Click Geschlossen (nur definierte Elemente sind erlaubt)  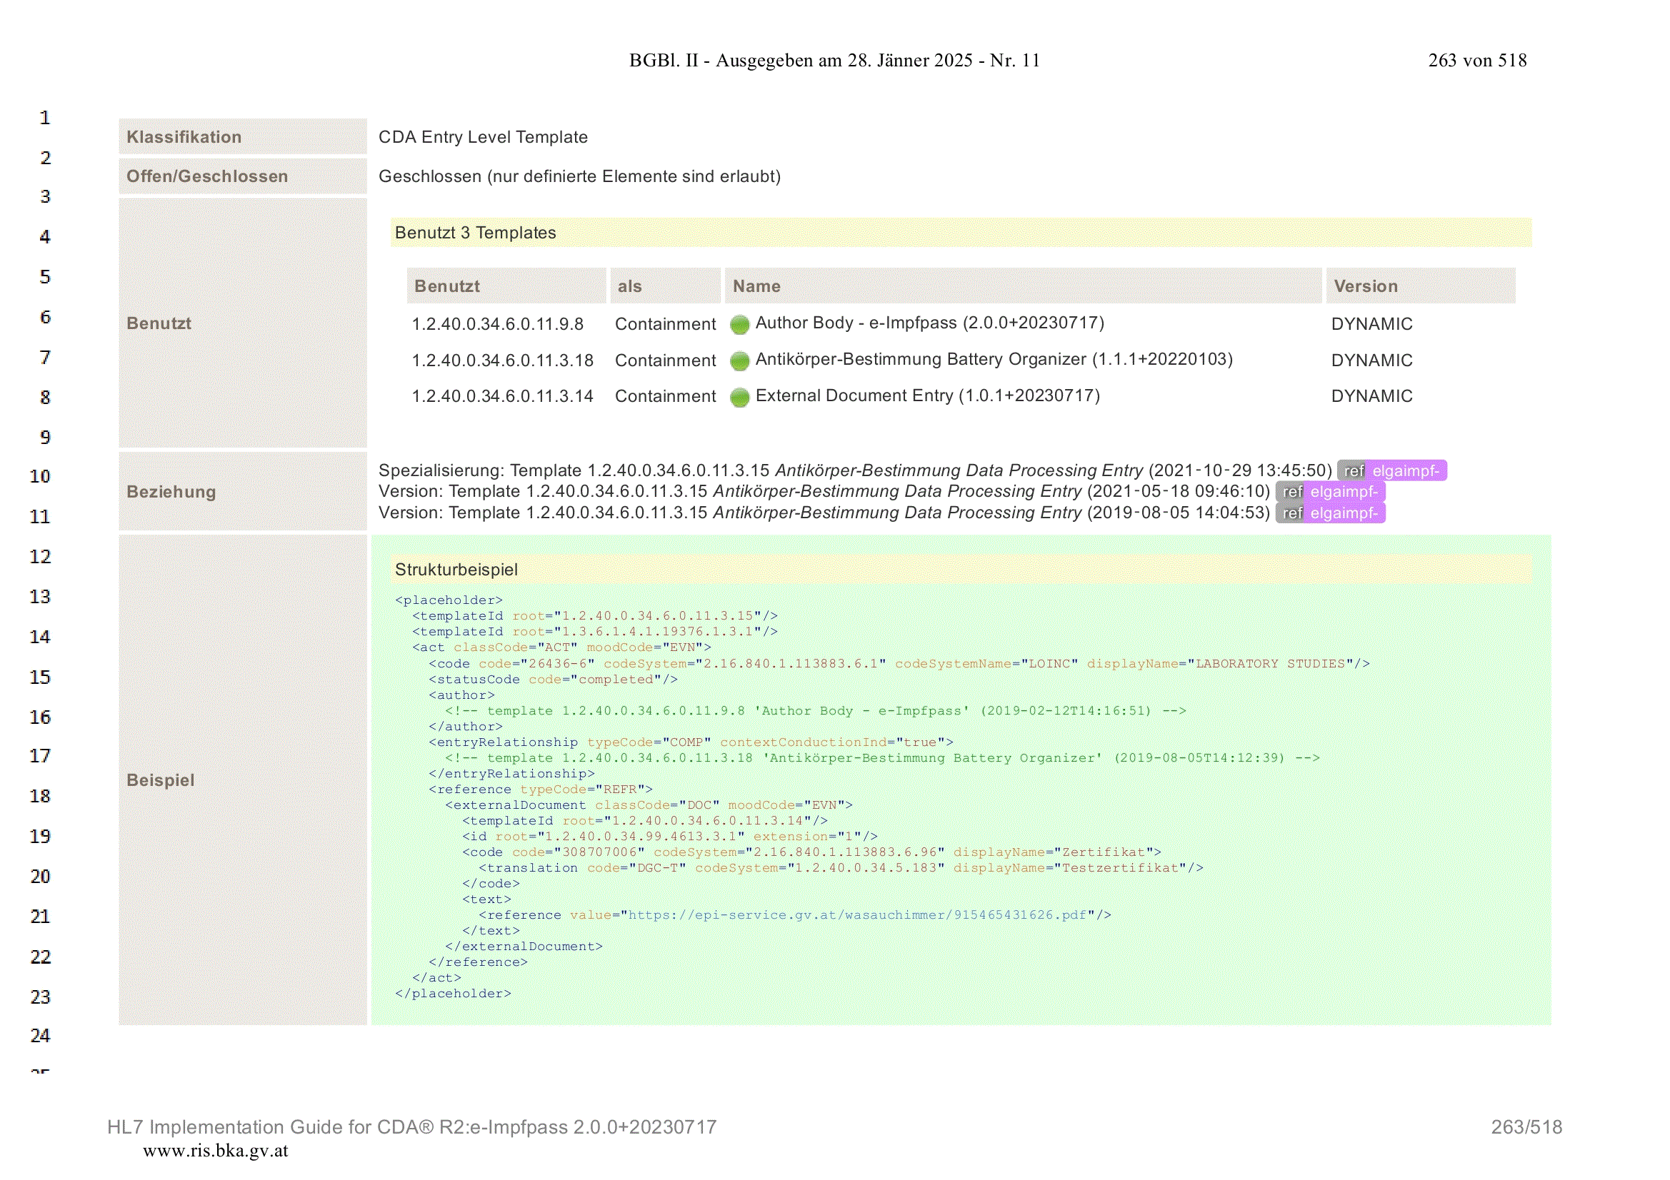pos(580,176)
